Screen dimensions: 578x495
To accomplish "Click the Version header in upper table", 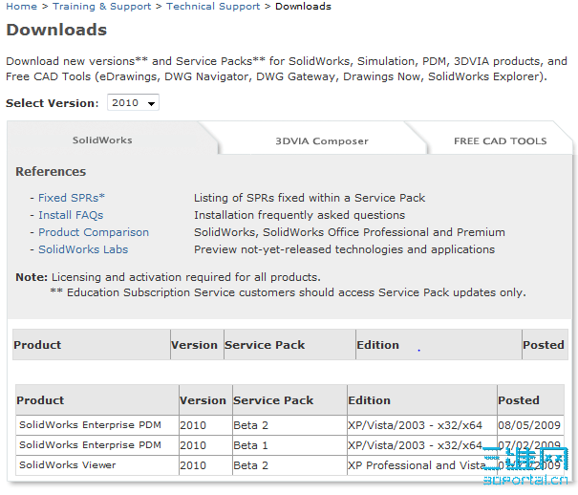I will click(x=194, y=345).
